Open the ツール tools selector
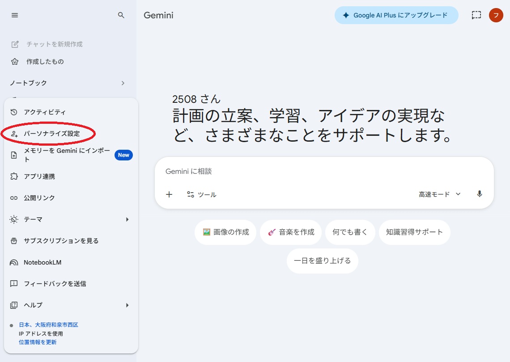This screenshot has width=510, height=362. coord(202,194)
